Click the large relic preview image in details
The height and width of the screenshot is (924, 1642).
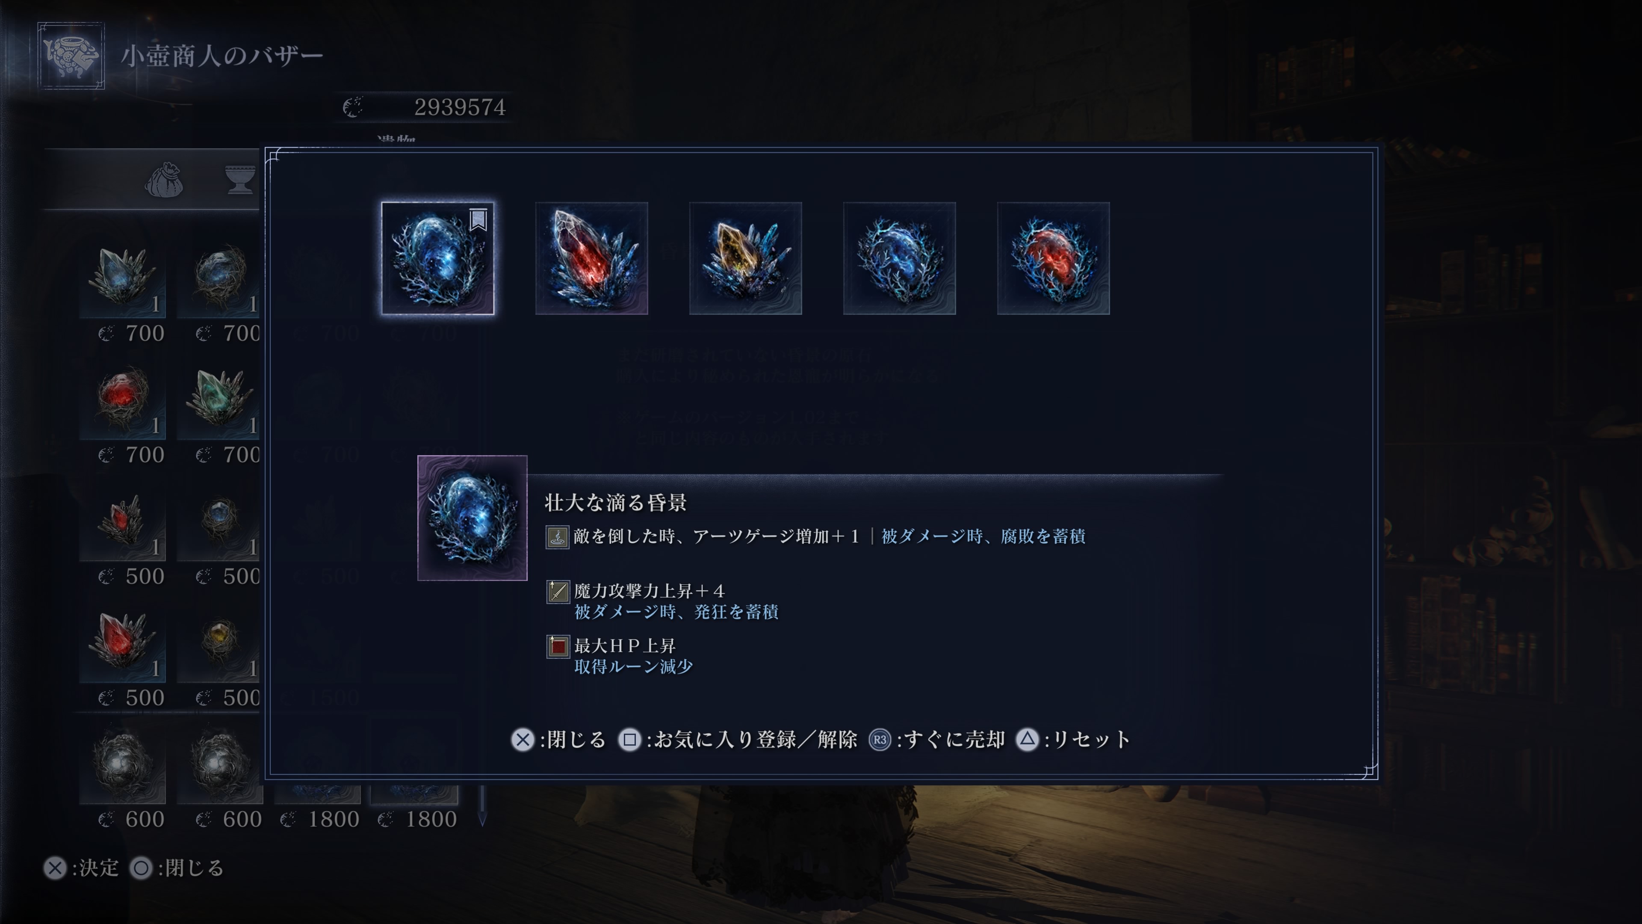pyautogui.click(x=473, y=518)
